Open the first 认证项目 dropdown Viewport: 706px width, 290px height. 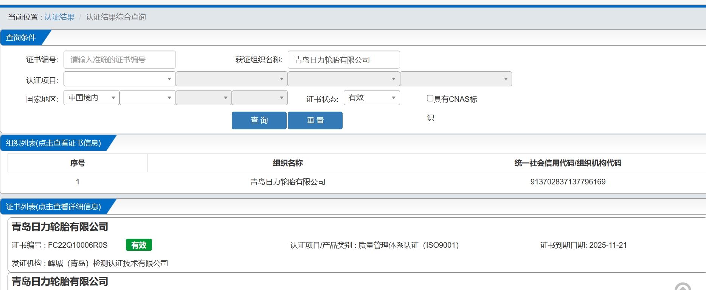coord(119,79)
